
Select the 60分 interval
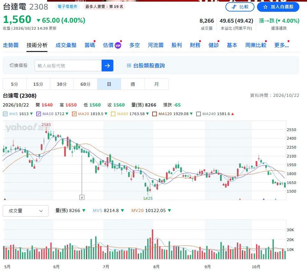coord(85,84)
